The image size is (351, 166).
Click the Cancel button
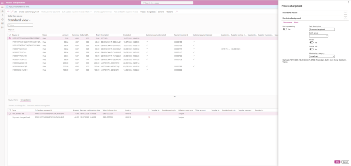[345, 162]
